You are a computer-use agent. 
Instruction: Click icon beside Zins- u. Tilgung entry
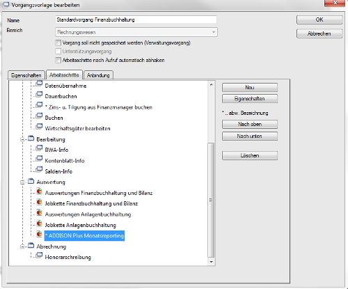coord(39,105)
